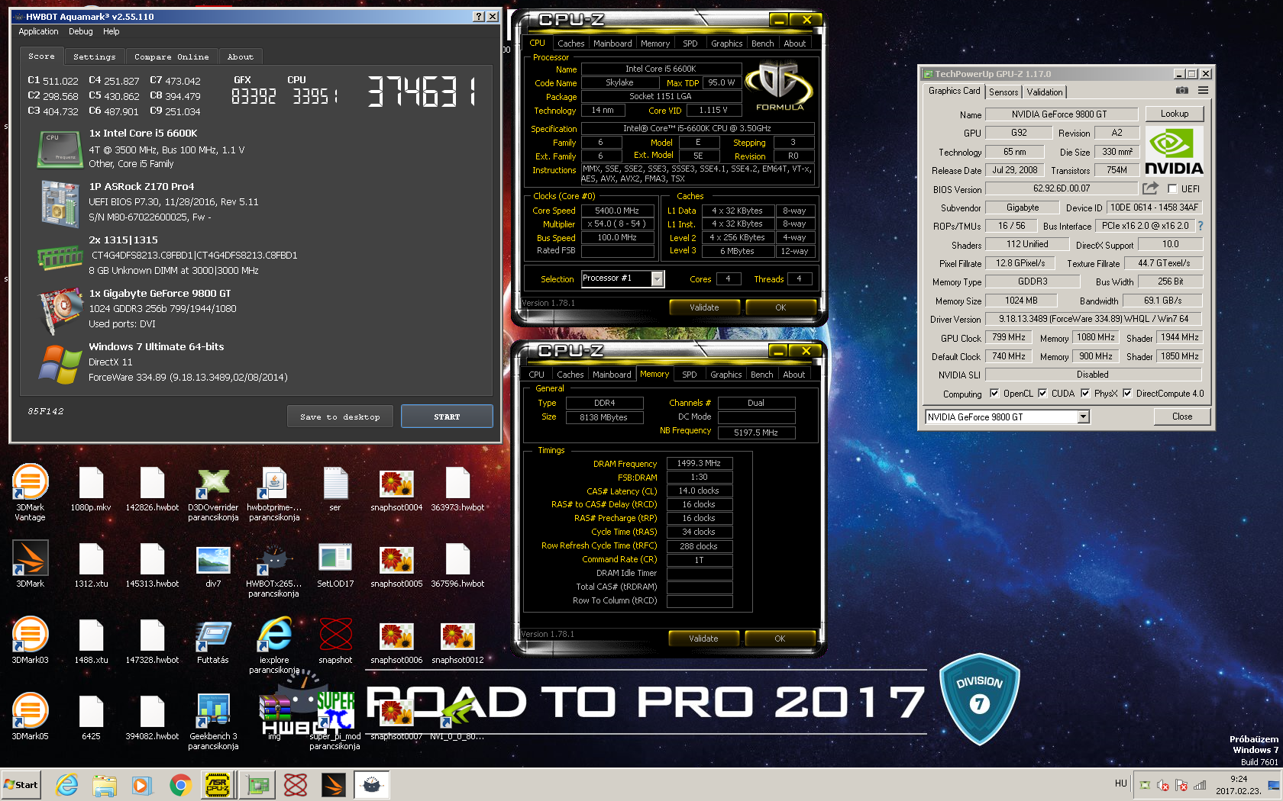Screen dimensions: 1283x801
Task: Click Validate in lower CPU-Z window
Action: [703, 639]
